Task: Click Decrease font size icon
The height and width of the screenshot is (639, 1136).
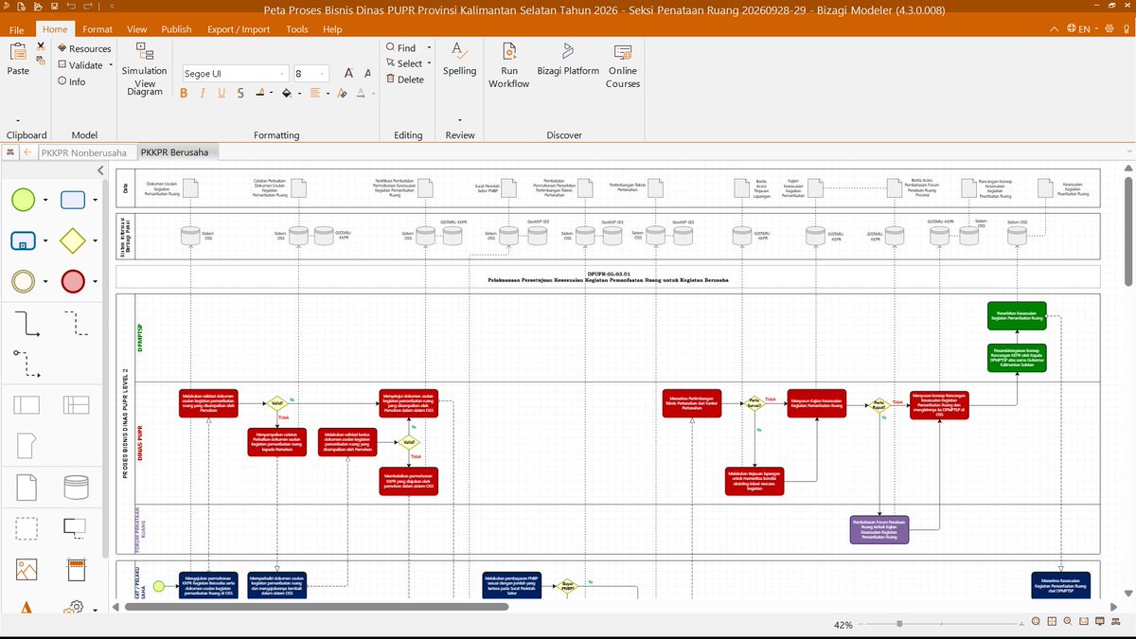Action: click(367, 73)
